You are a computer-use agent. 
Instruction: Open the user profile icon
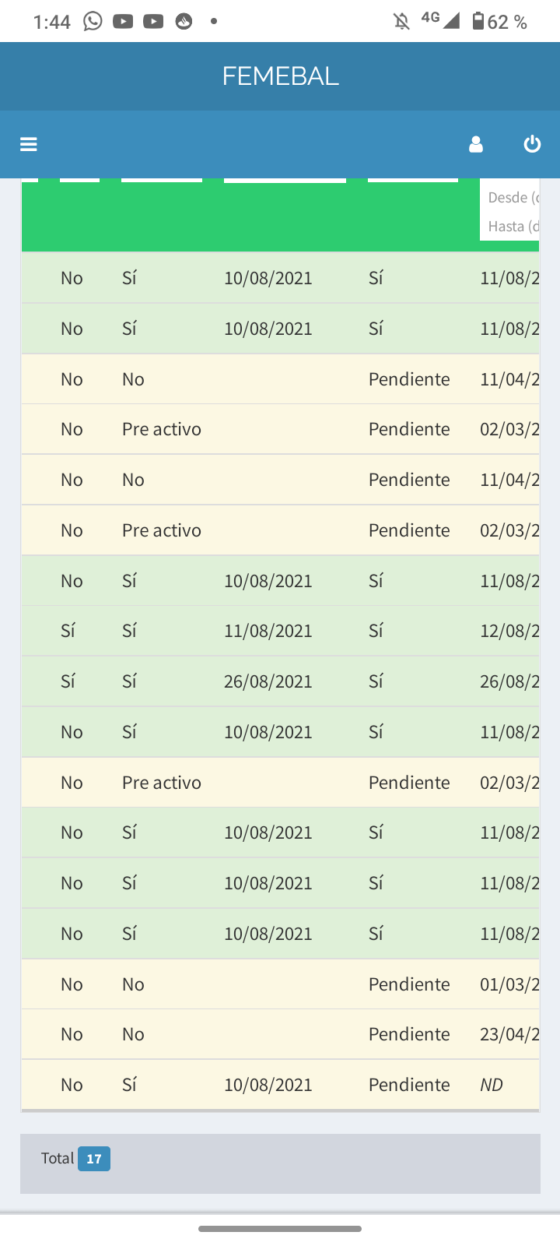(476, 144)
